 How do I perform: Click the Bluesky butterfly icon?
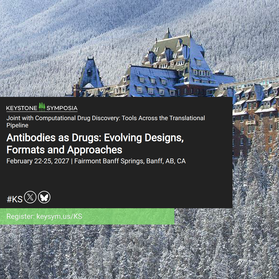point(44,197)
